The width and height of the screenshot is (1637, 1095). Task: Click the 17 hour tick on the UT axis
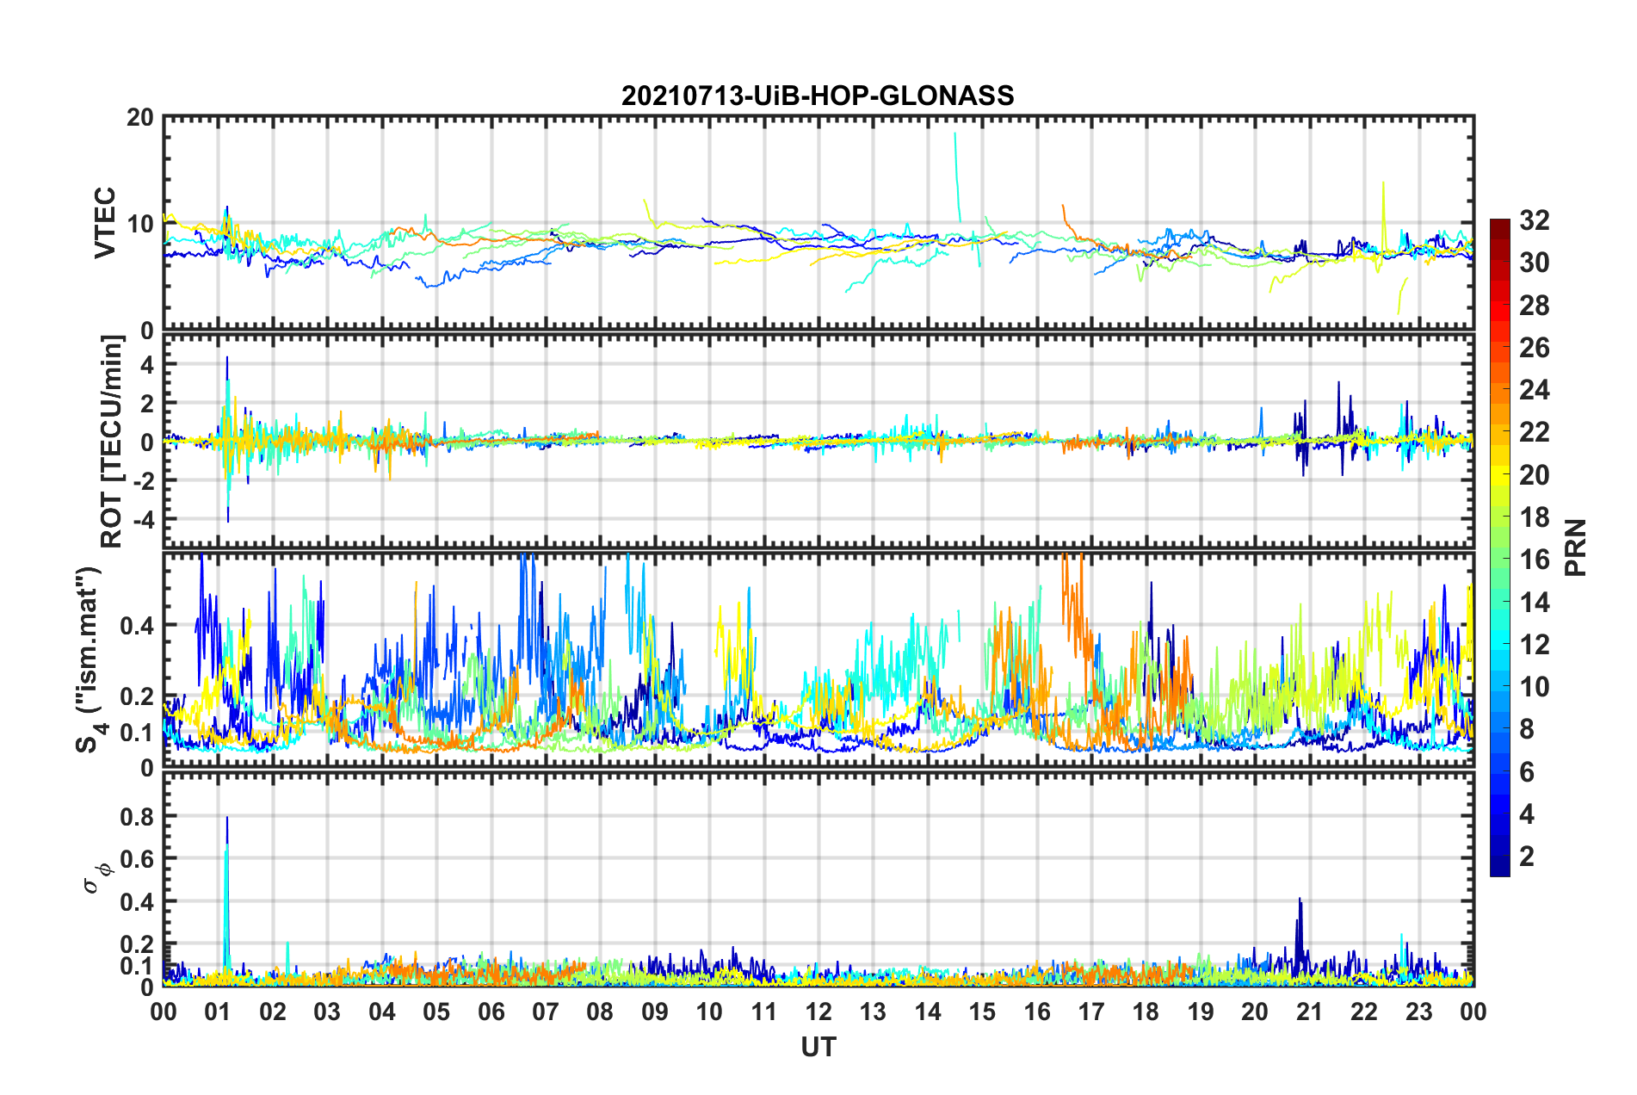click(x=1091, y=1011)
